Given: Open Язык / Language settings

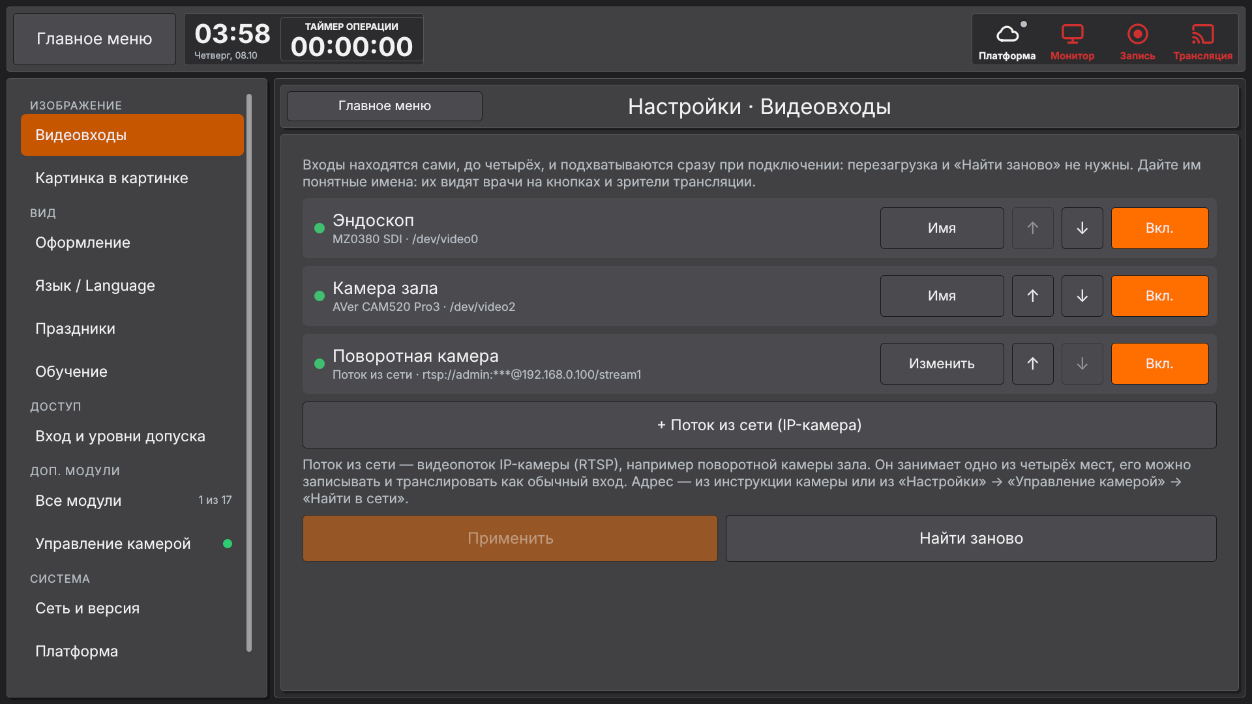Looking at the screenshot, I should 132,286.
